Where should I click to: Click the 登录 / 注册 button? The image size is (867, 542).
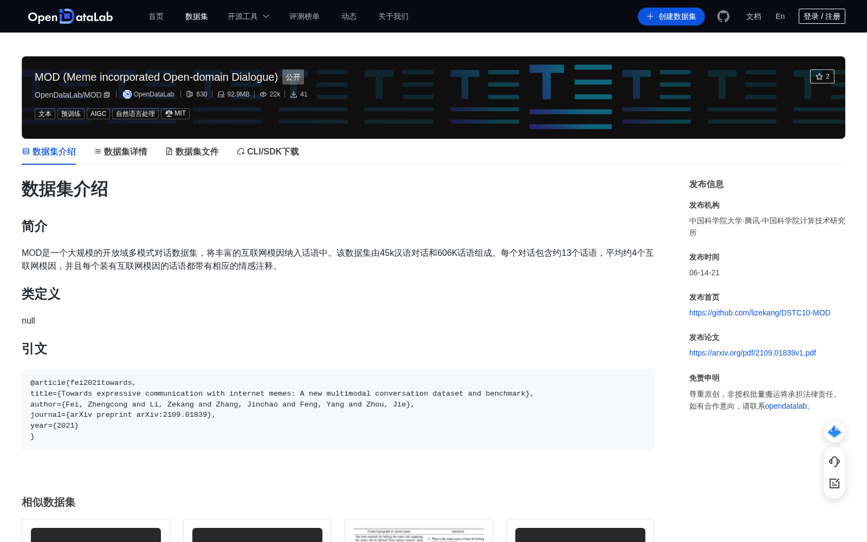[x=822, y=16]
